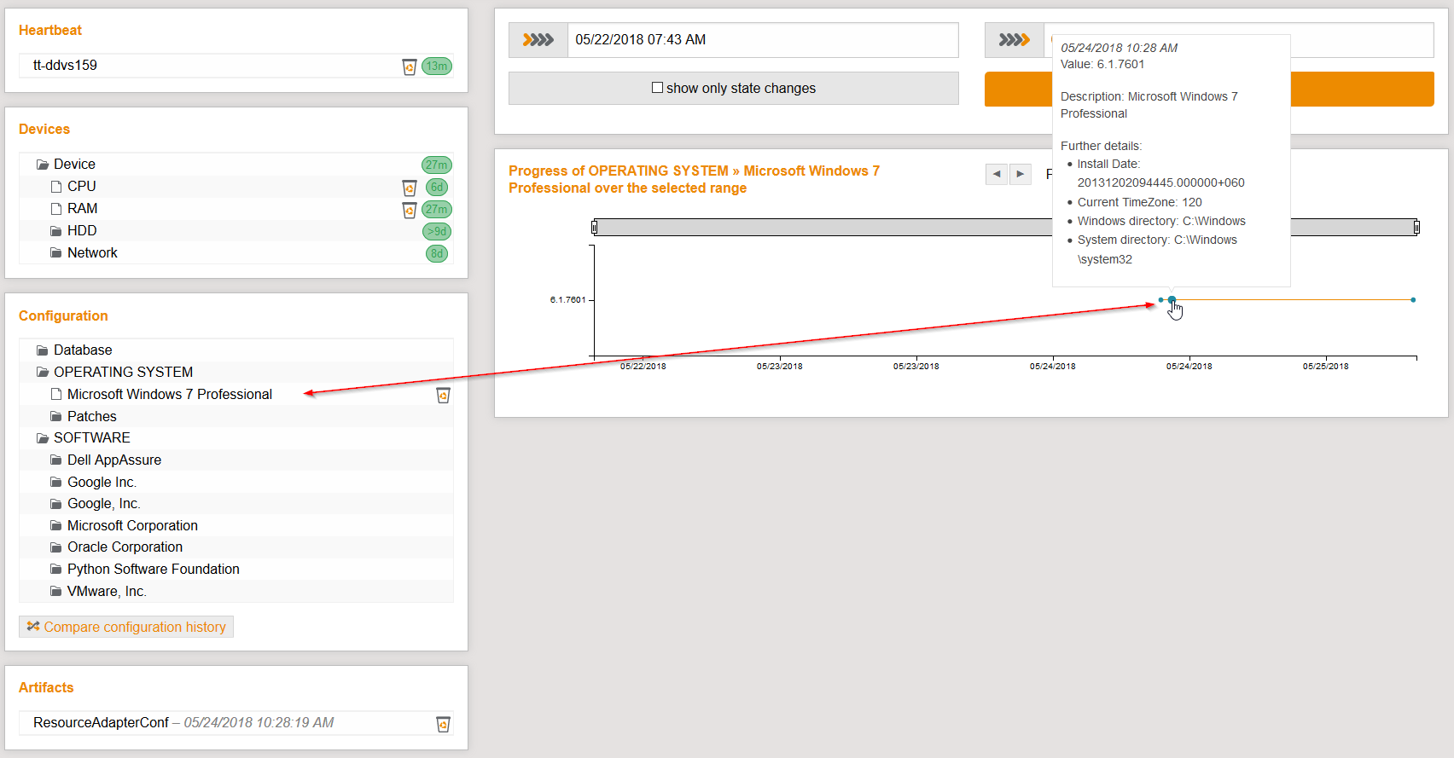The height and width of the screenshot is (758, 1454).
Task: Enable the show only state changes checkbox
Action: coord(657,88)
